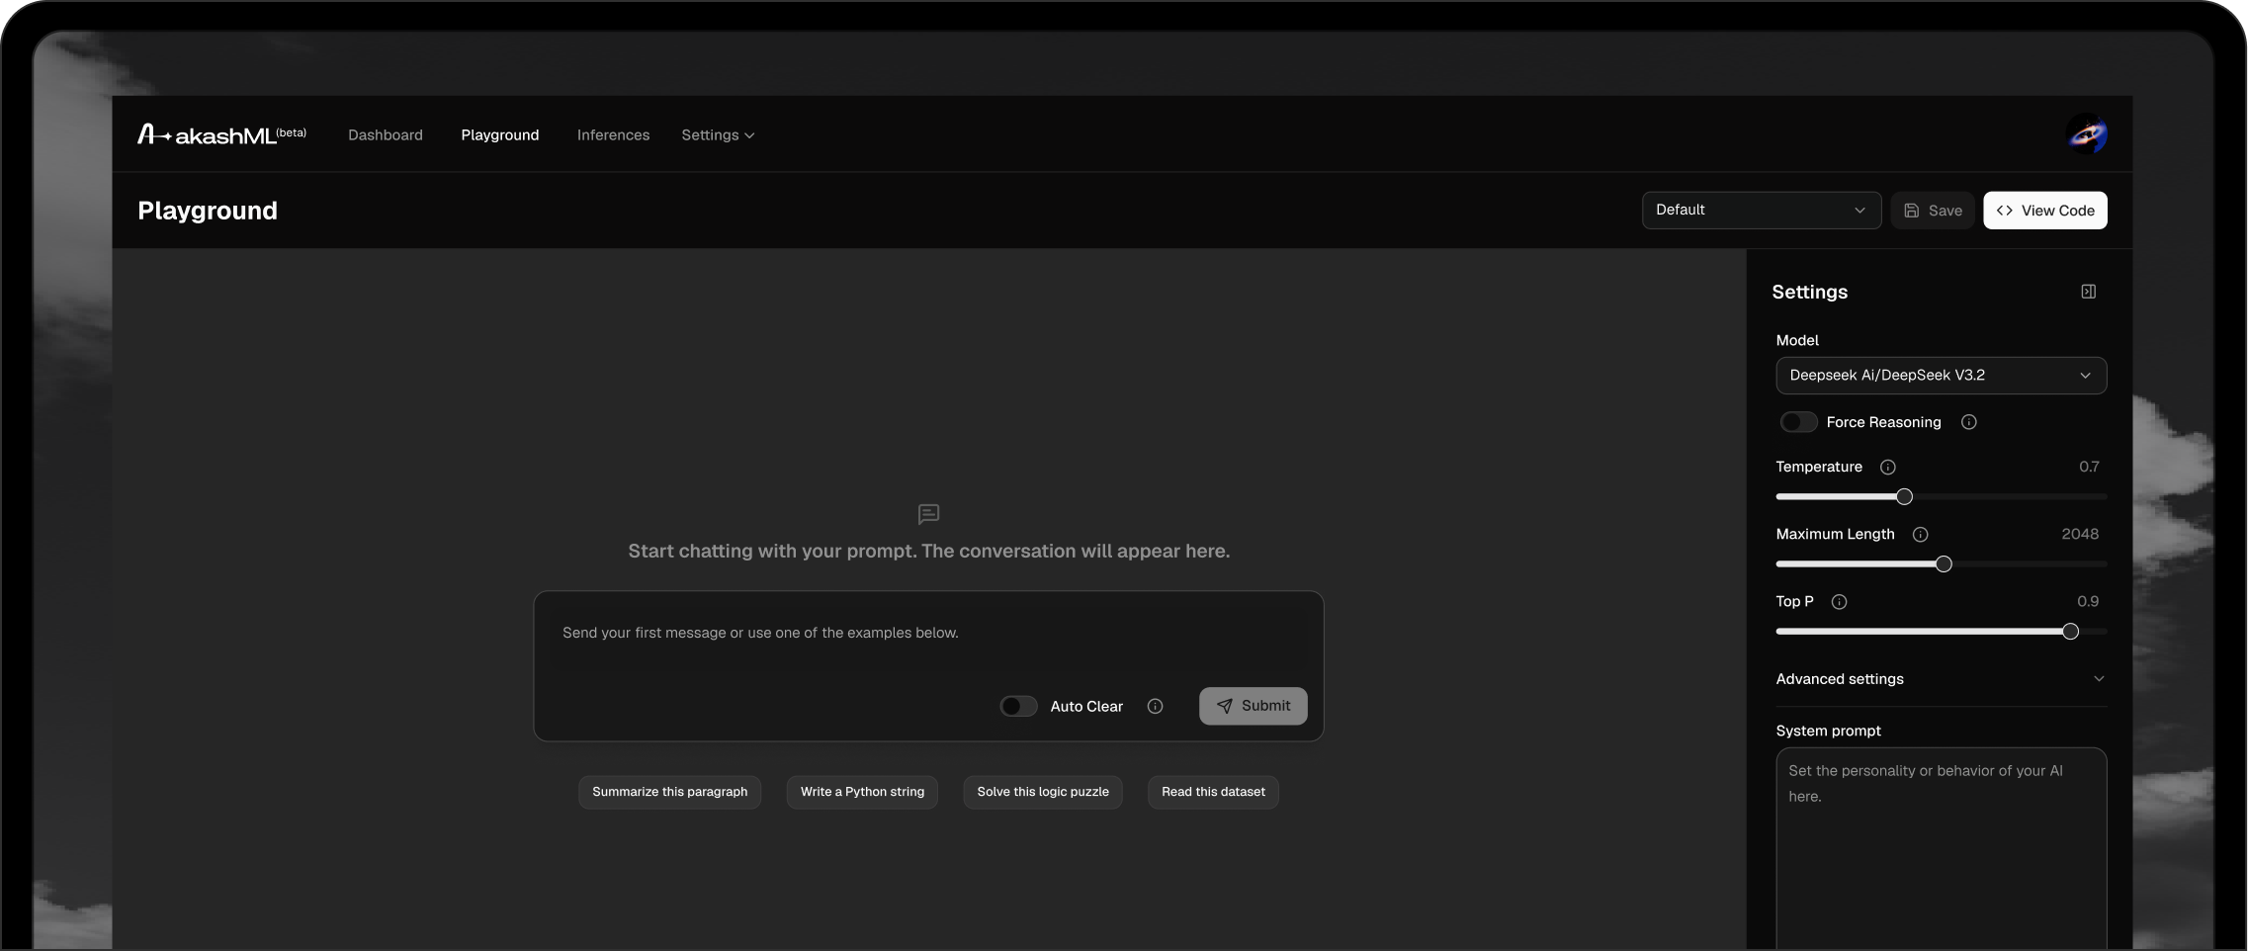Viewport: 2248px width, 951px height.
Task: Go to the Dashboard tab
Action: click(386, 135)
